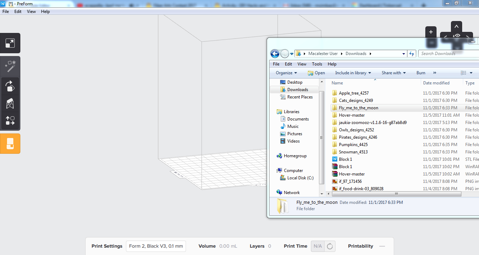This screenshot has height=255, width=479.
Task: Click the Homegroup icon in navigation pane
Action: pyautogui.click(x=279, y=156)
